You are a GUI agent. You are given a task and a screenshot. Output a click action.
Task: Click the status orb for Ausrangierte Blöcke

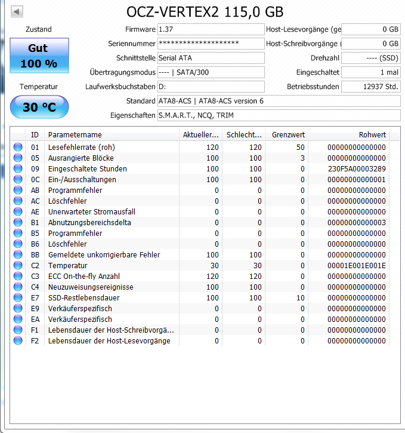18,158
